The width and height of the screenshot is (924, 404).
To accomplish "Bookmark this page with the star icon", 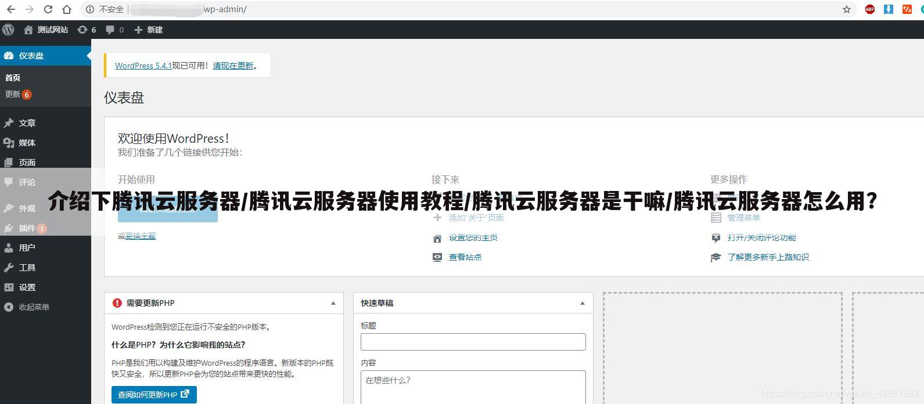I will tap(846, 9).
